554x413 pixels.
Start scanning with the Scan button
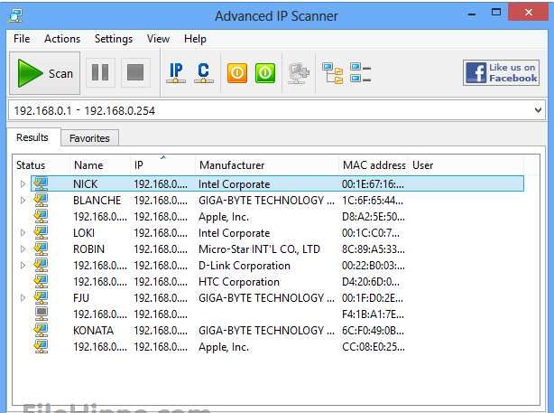click(x=44, y=73)
